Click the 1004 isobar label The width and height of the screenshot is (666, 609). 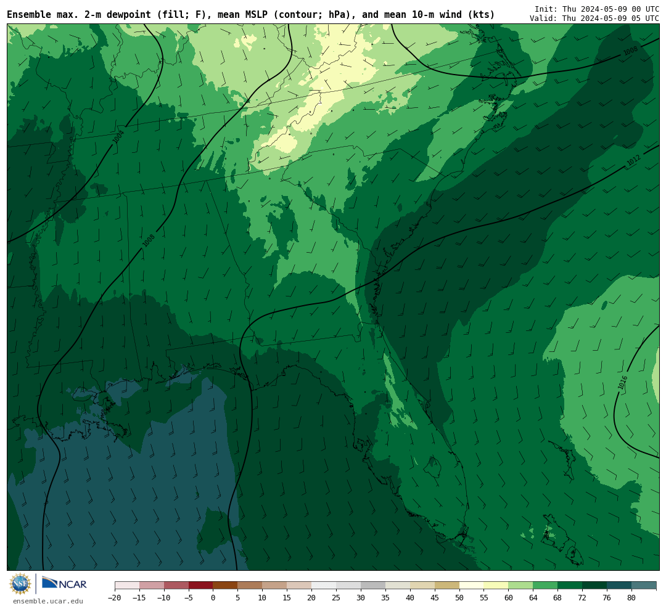tap(118, 137)
